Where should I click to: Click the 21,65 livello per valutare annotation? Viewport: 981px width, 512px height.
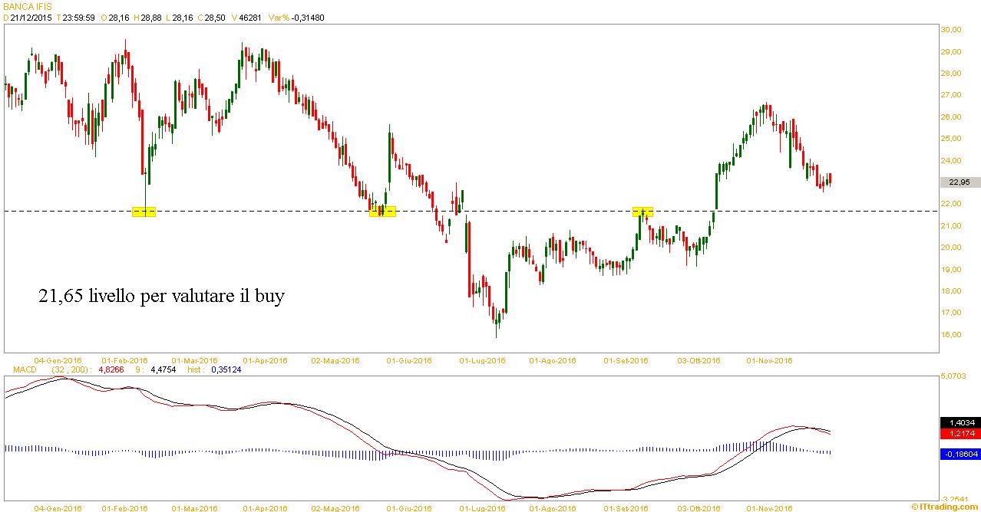coord(161,296)
